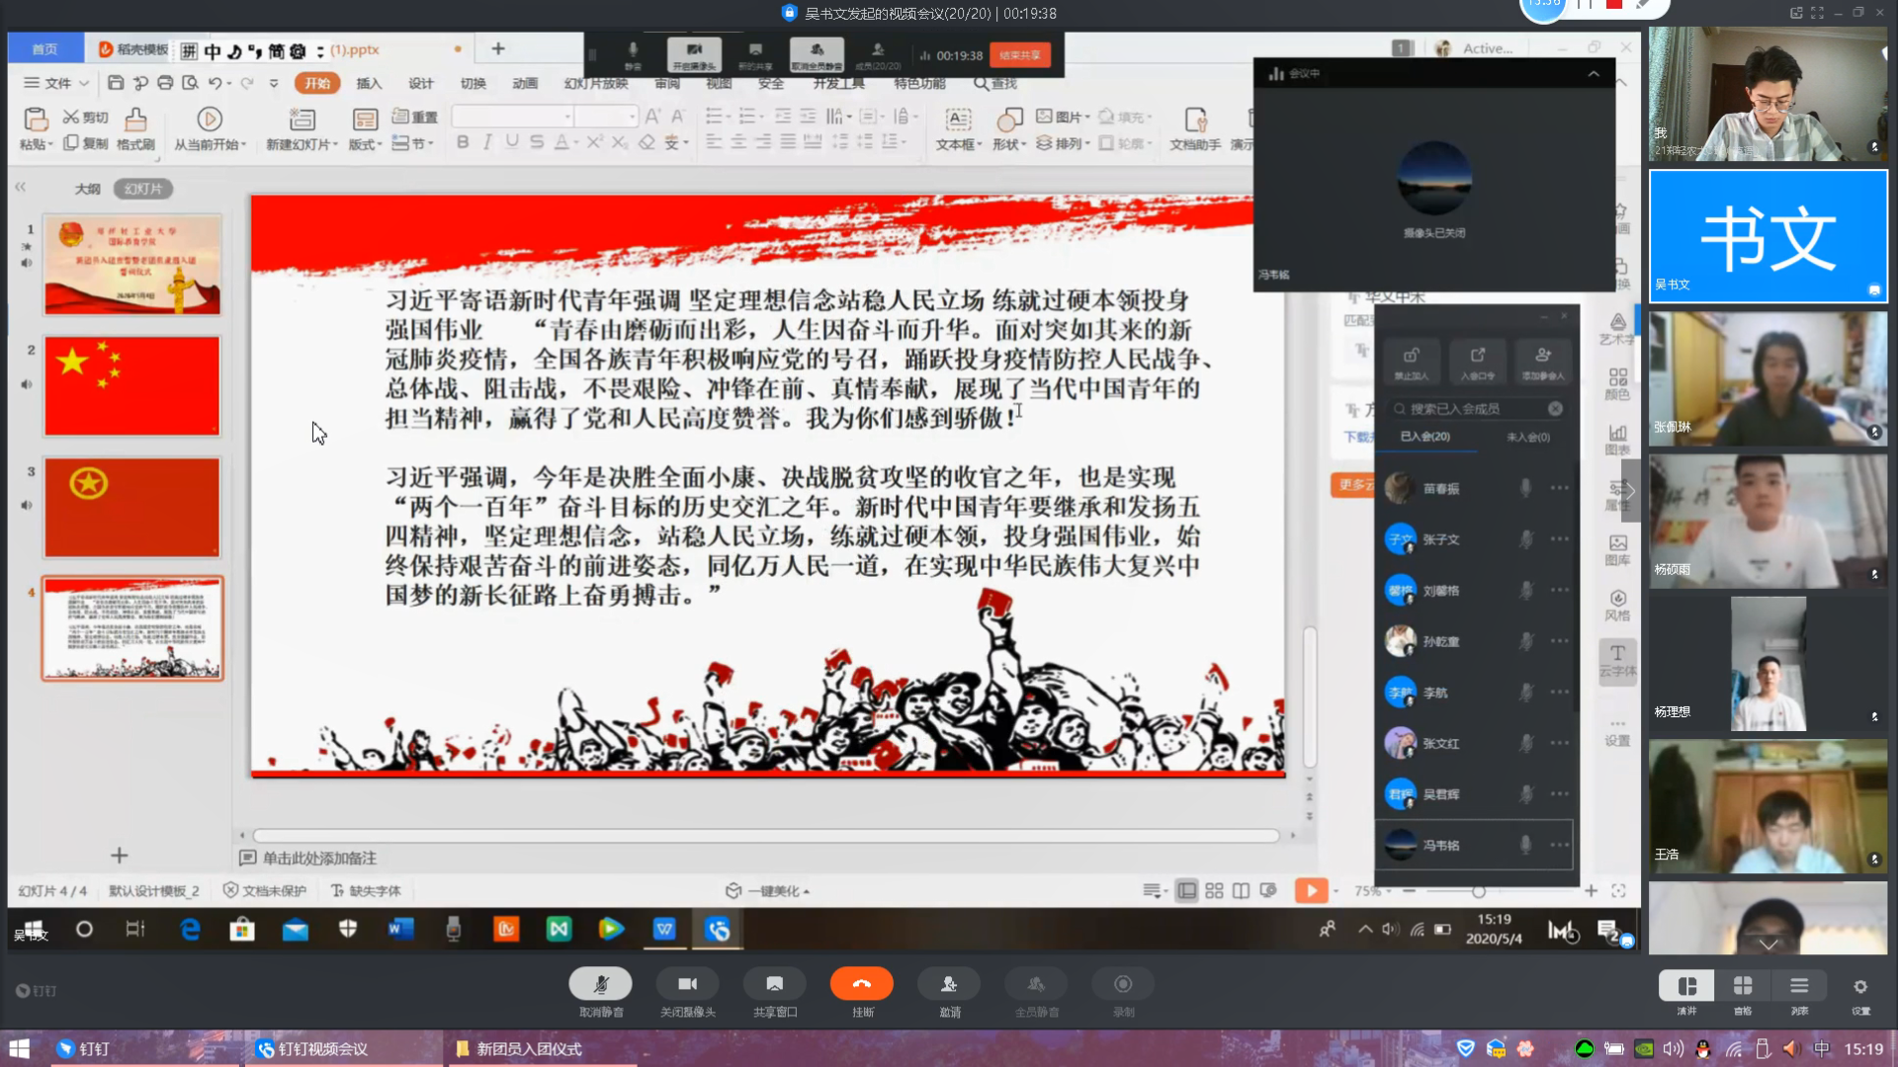Open the Insert ribbon tab
1898x1067 pixels.
coord(369,83)
